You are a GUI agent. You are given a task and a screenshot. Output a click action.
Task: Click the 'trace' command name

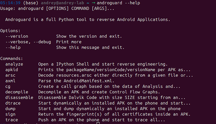[x=12, y=120]
